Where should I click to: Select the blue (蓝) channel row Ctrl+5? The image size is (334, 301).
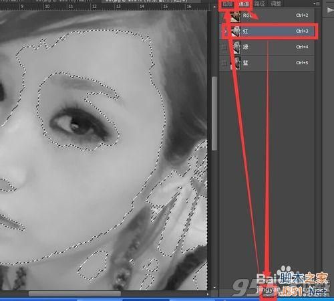tap(267, 63)
